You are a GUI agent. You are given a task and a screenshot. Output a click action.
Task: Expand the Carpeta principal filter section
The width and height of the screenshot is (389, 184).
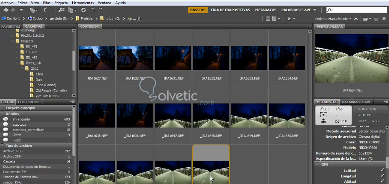2,108
